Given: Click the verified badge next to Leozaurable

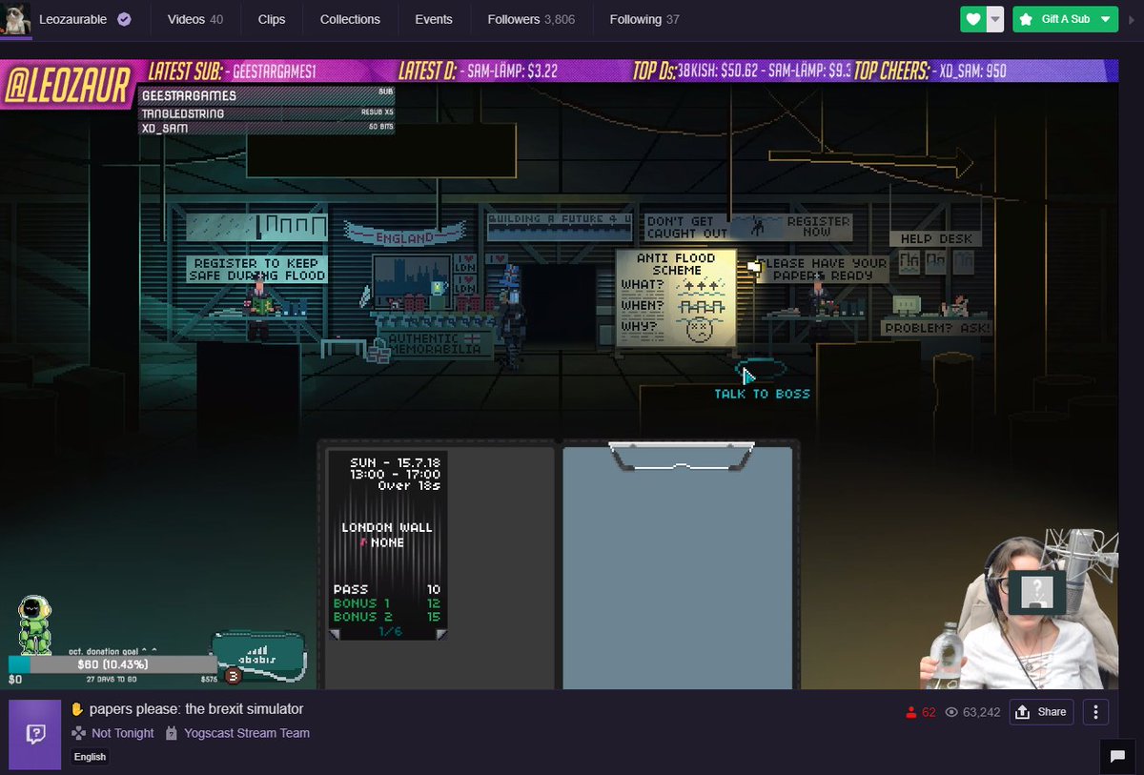Looking at the screenshot, I should [124, 19].
